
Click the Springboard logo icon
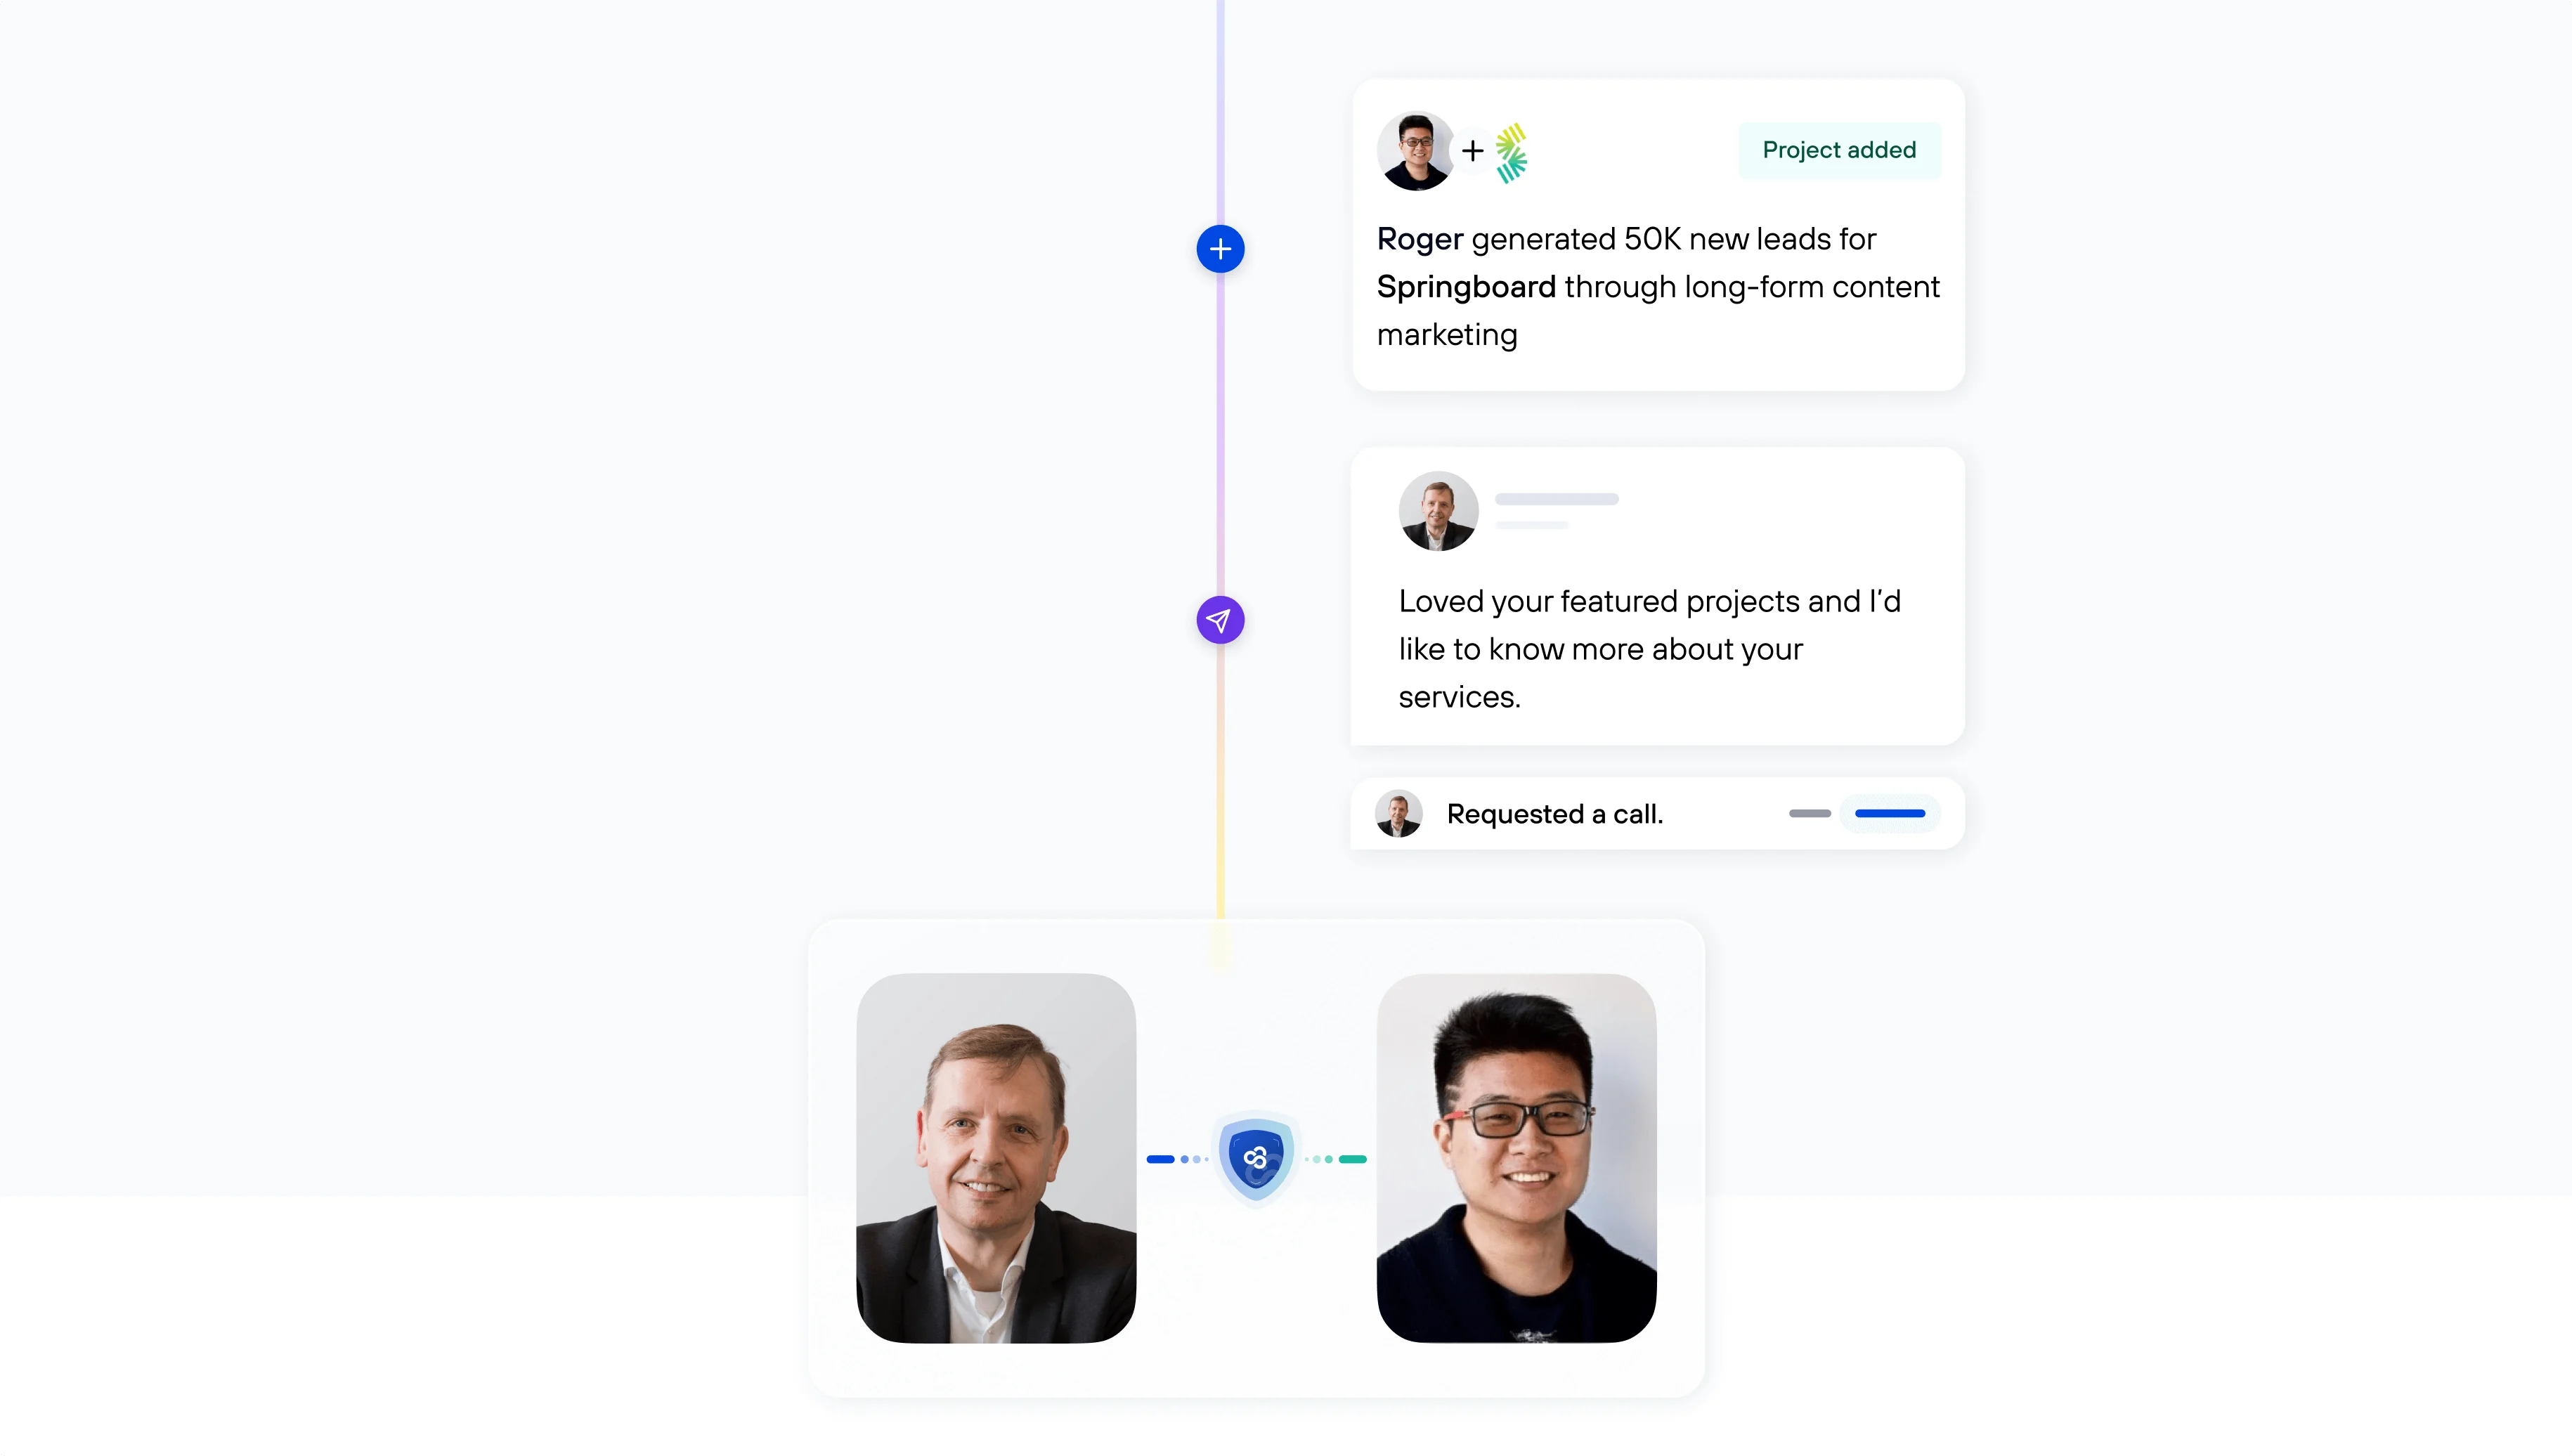click(1511, 153)
